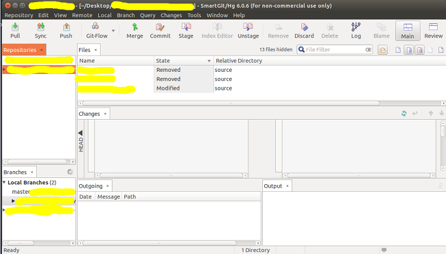Open the Branch menu
446x254 pixels.
pyautogui.click(x=126, y=15)
